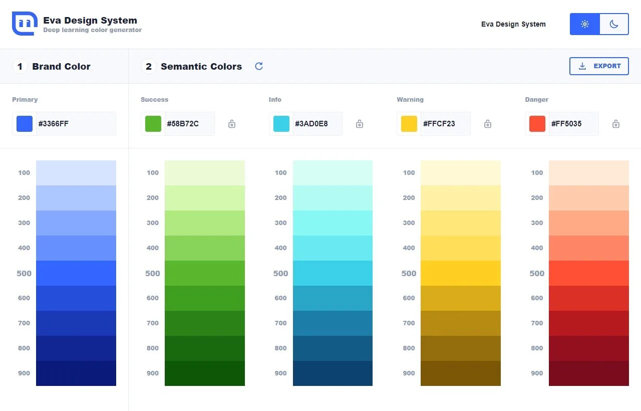Image resolution: width=641 pixels, height=411 pixels.
Task: Click the Export button
Action: [599, 66]
